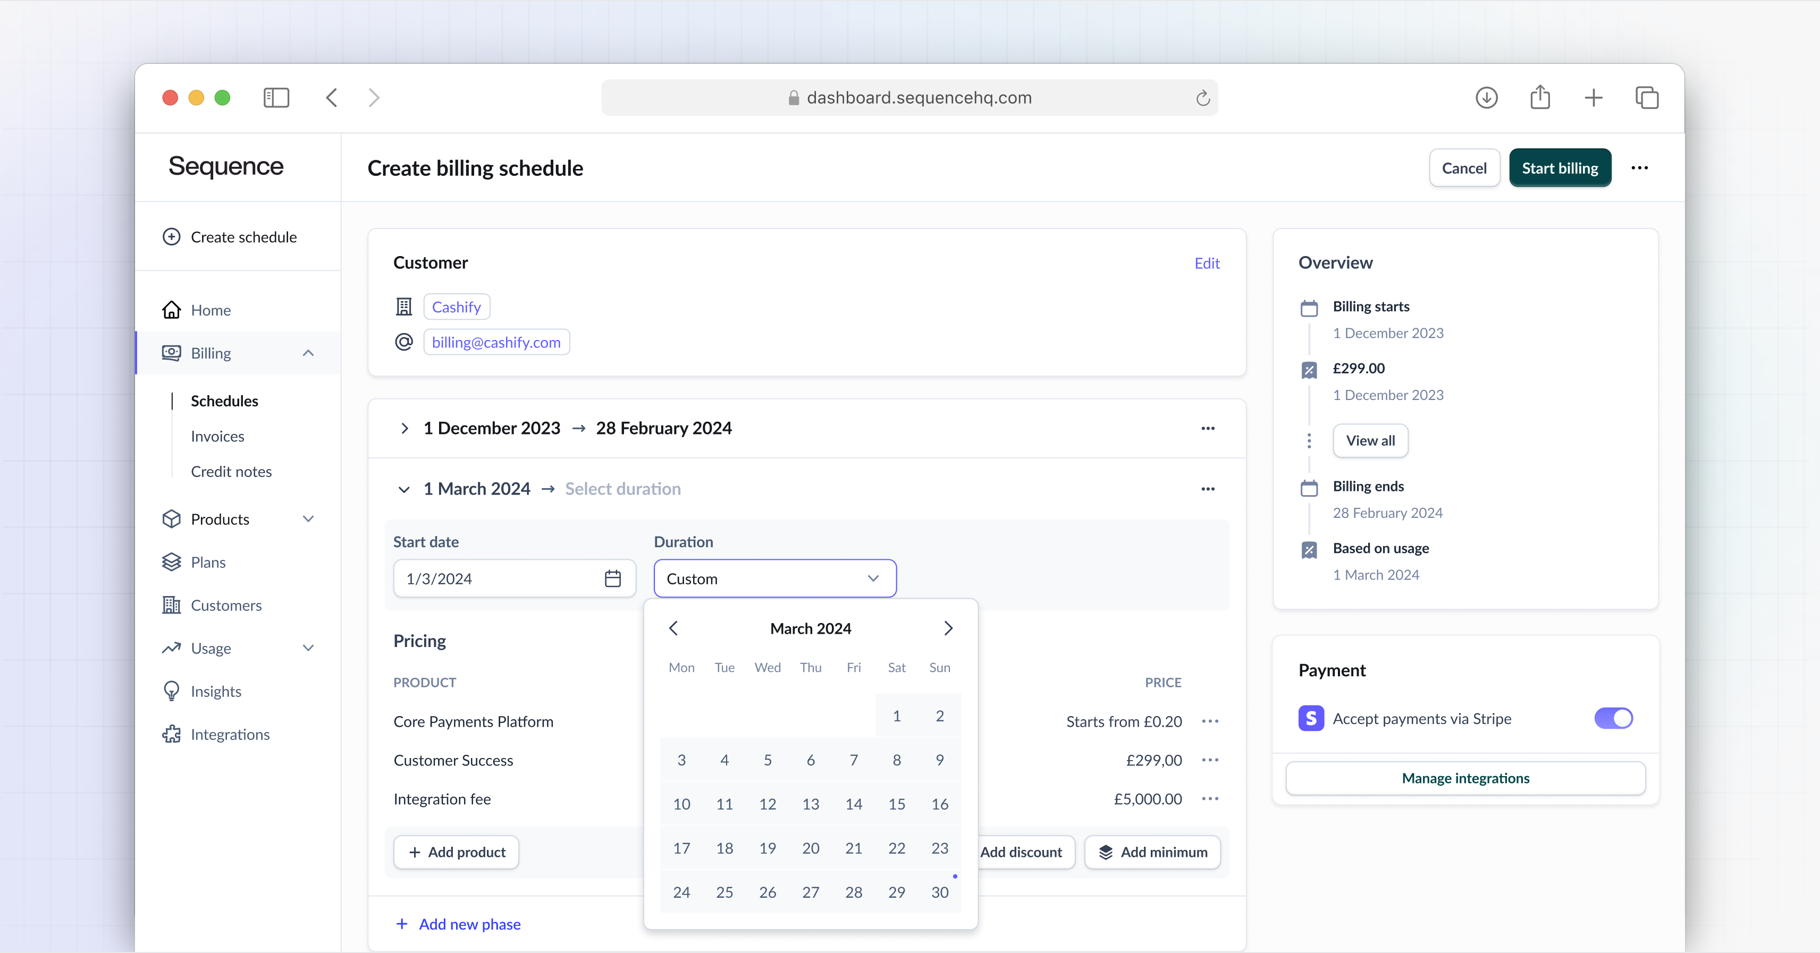Click the Add new phase link

pos(458,924)
